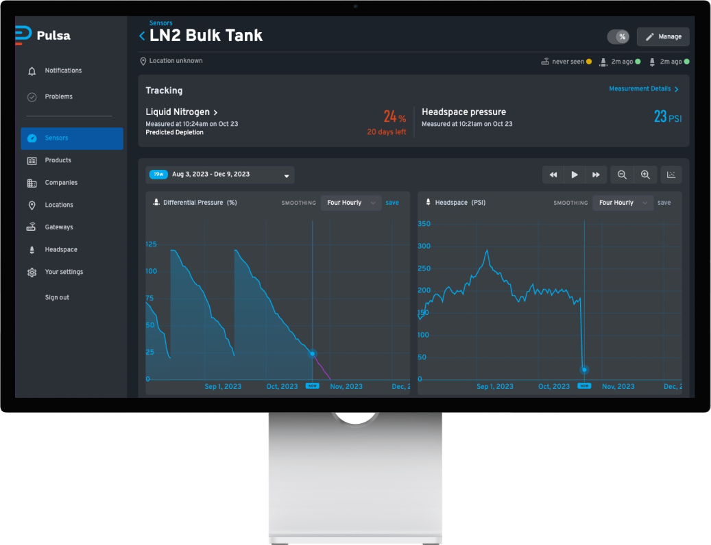Open the Headspace section in sidebar
Viewport: 711px width, 545px height.
pos(60,249)
